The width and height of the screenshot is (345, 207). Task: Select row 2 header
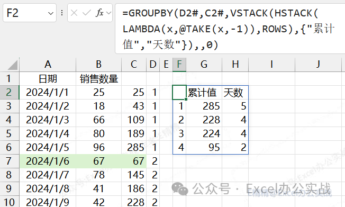coord(10,93)
